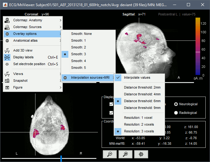
Task: Click the blue slice slider handle
Action: point(61,158)
